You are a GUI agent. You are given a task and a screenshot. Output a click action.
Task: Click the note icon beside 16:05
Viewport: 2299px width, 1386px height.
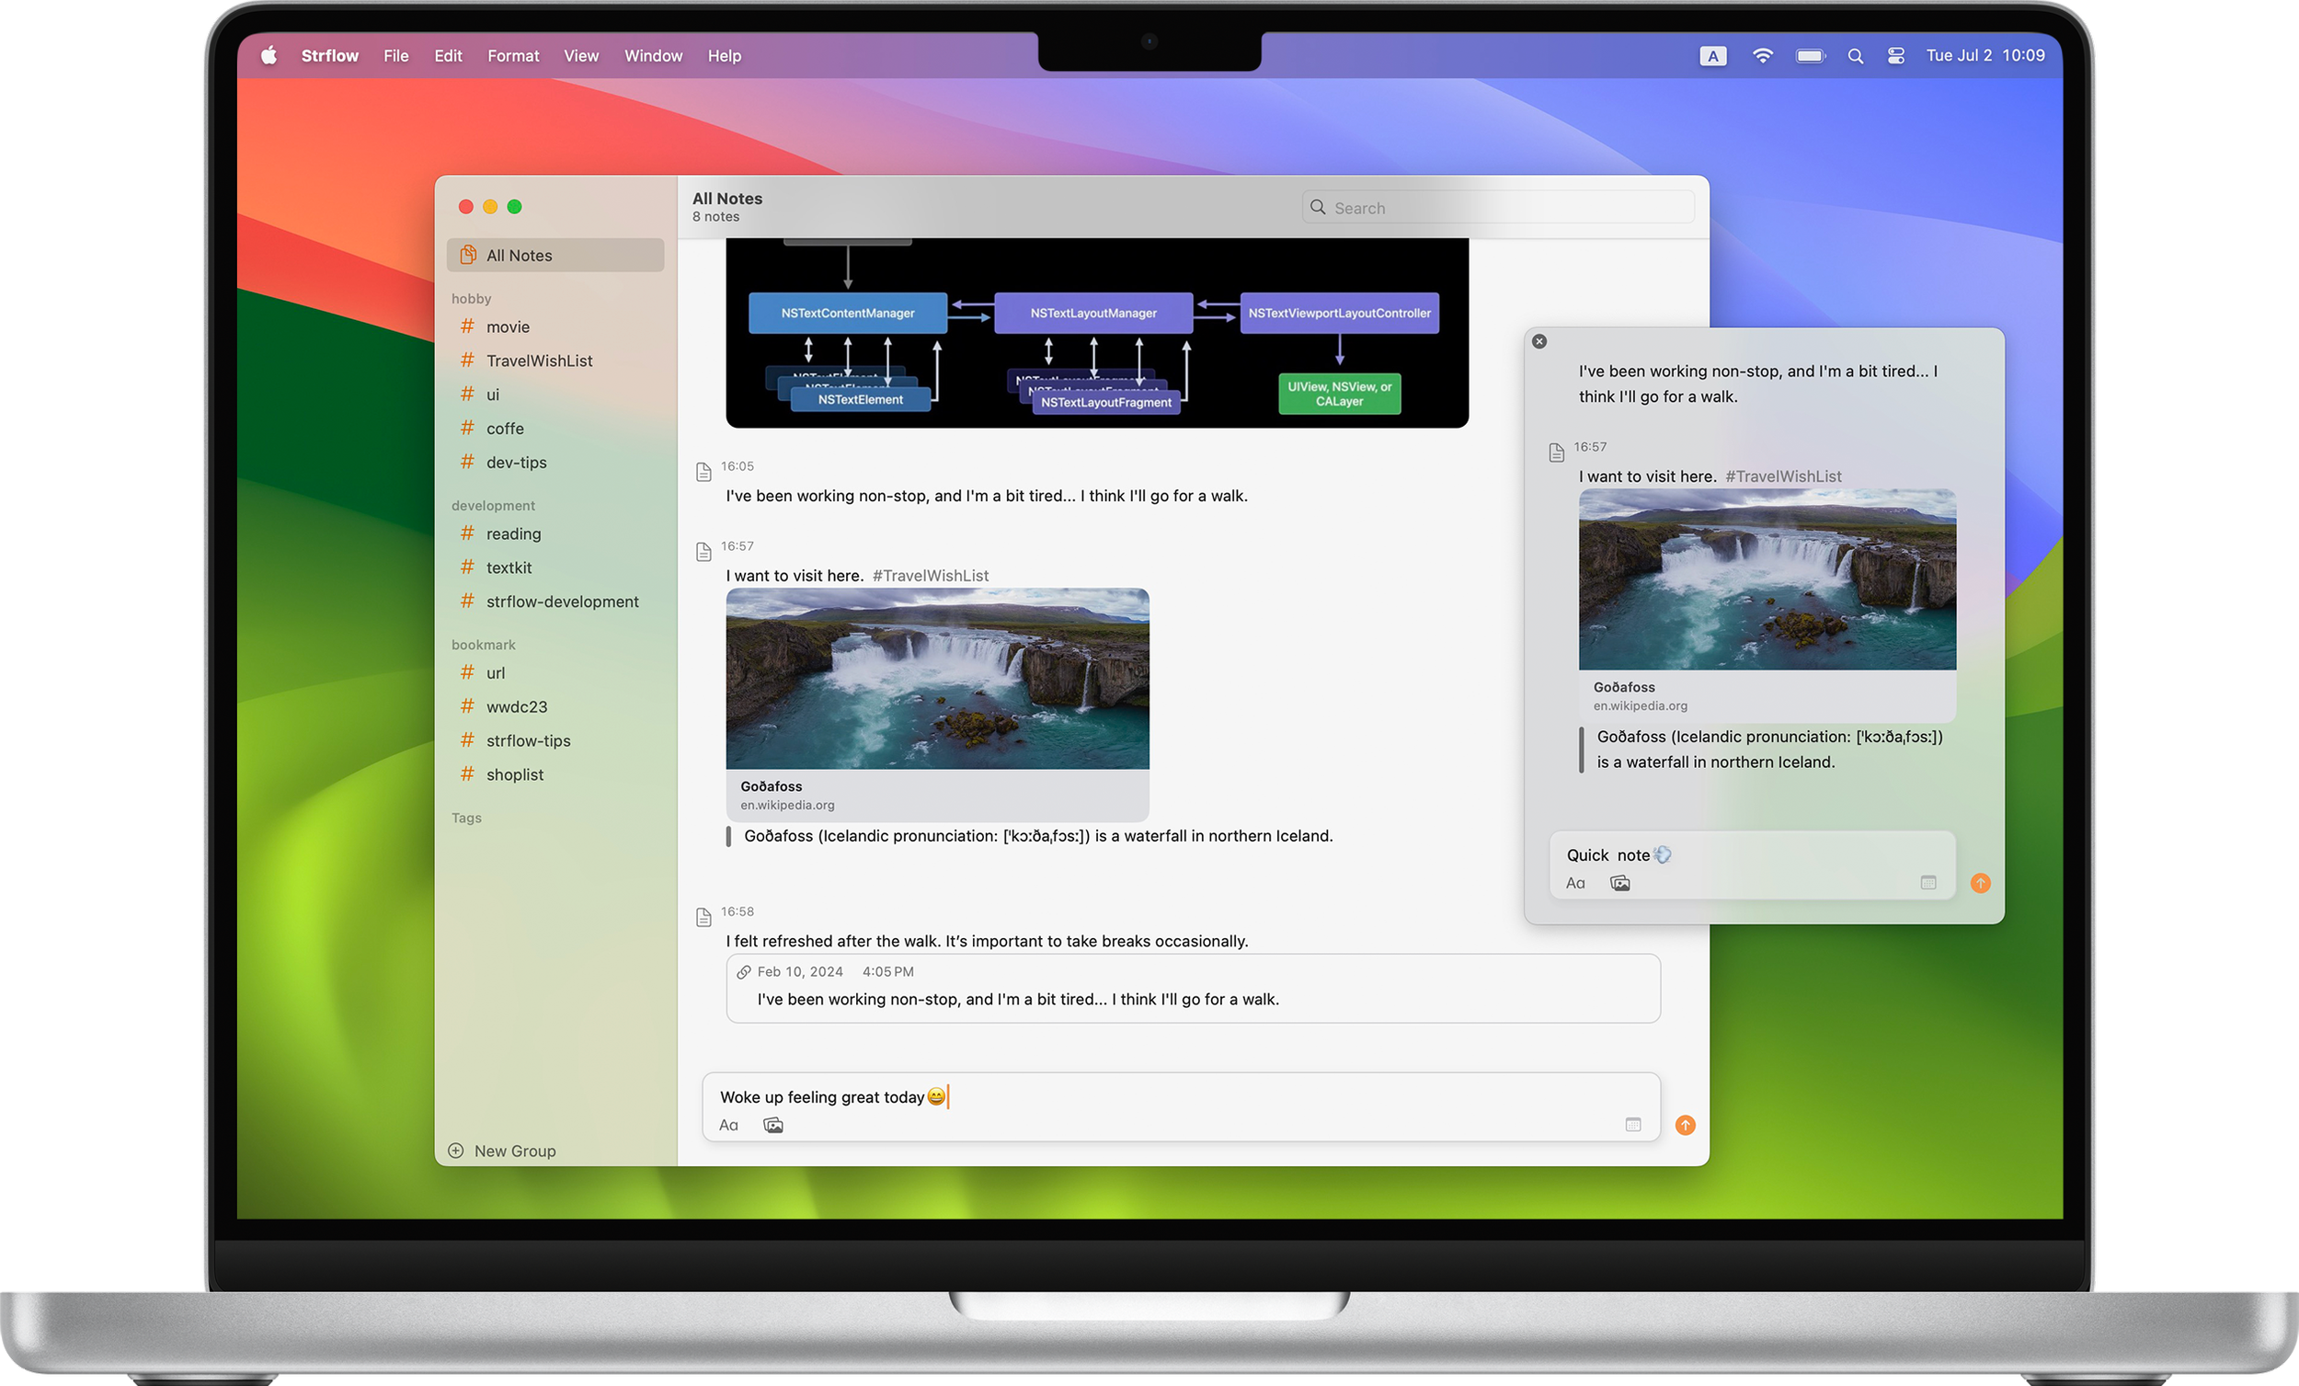(704, 472)
